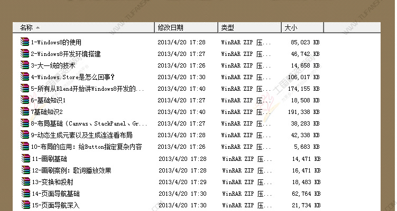Select the file name 11-画刷基础
This screenshot has height=211, width=397.
pyautogui.click(x=49, y=159)
